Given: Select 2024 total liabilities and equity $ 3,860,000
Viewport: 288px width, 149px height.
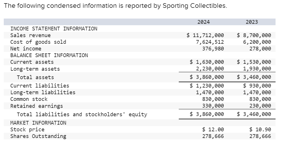Looking at the screenshot, I should click(207, 114).
